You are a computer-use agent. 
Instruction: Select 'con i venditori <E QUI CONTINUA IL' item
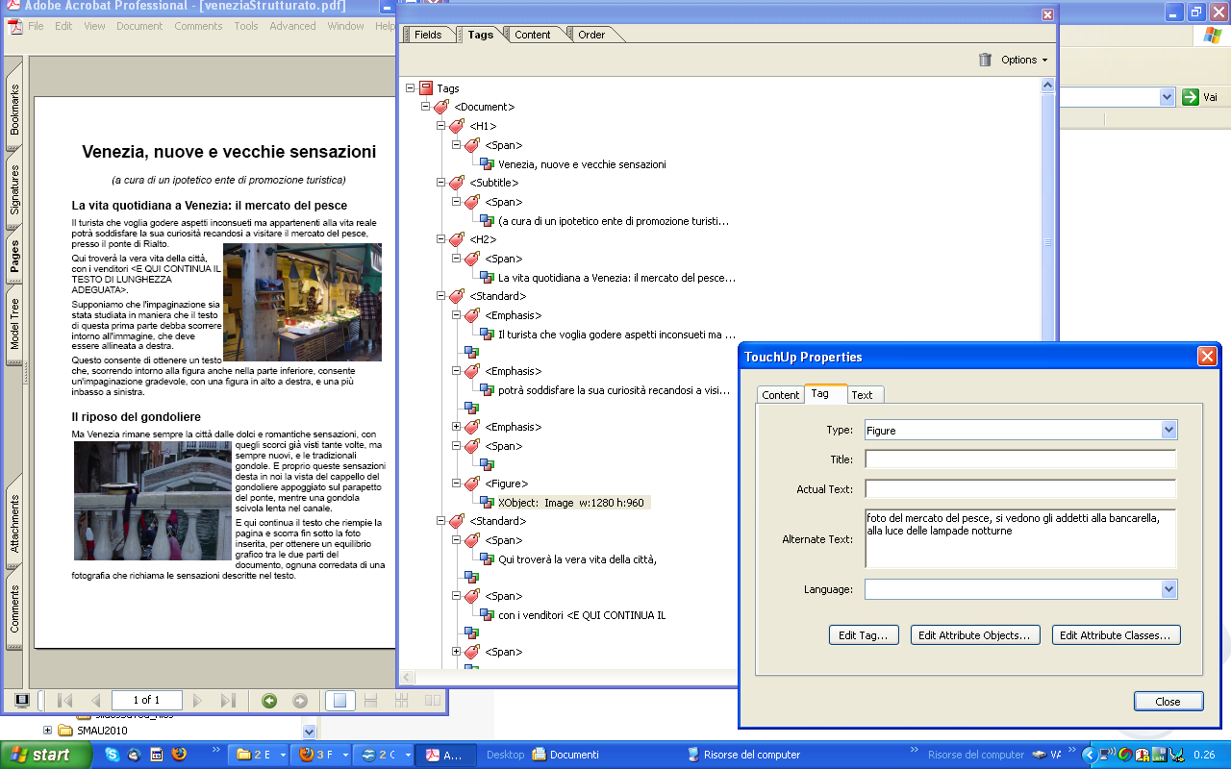coord(582,615)
